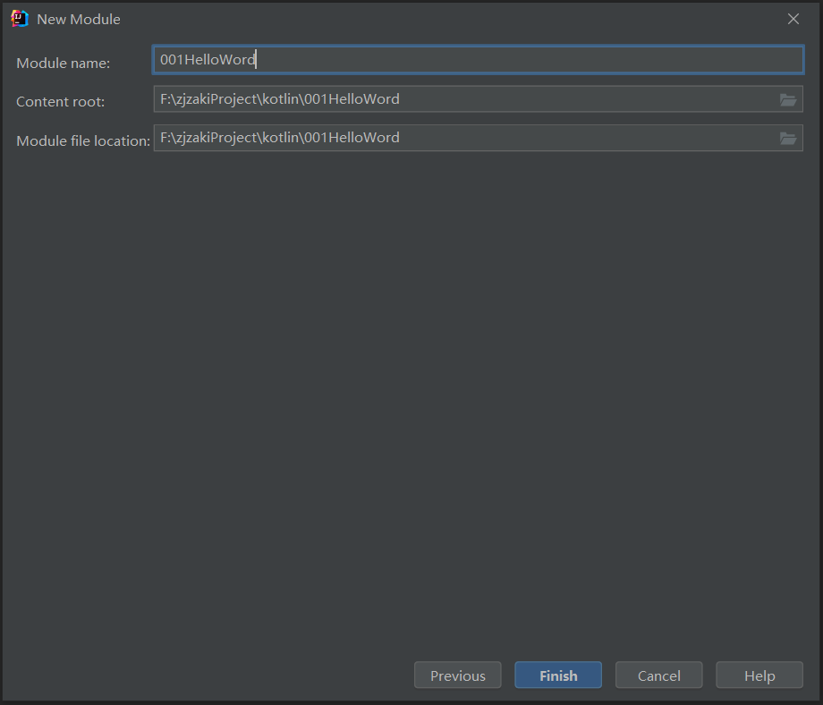Click the "Content root:" label
The height and width of the screenshot is (705, 823).
(60, 101)
